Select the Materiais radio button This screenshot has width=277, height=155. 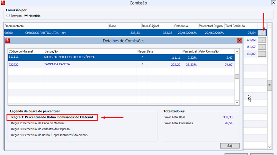[26, 16]
